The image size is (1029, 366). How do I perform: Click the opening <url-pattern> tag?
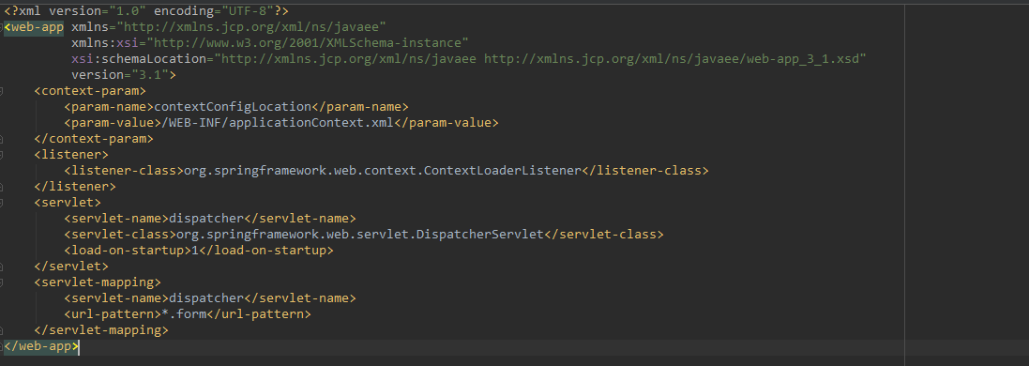coord(113,314)
